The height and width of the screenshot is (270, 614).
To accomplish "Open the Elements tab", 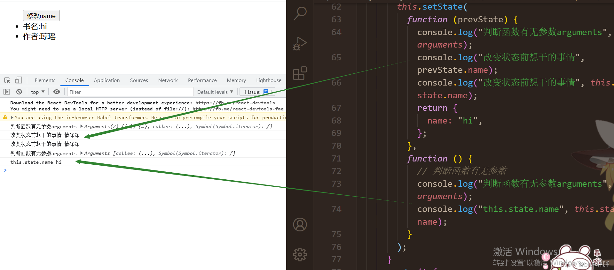I will coord(45,80).
